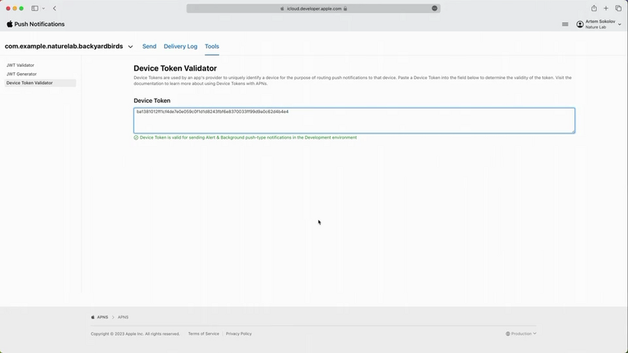Select the Tools tab
Image resolution: width=628 pixels, height=353 pixels.
(x=212, y=47)
